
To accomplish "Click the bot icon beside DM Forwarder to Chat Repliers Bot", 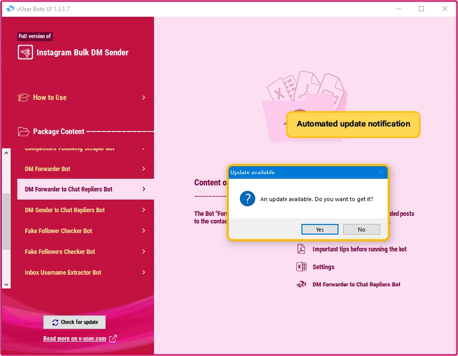I will coord(301,284).
